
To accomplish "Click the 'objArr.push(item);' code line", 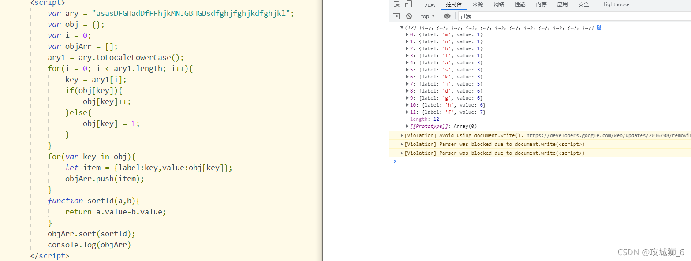I will pos(105,179).
